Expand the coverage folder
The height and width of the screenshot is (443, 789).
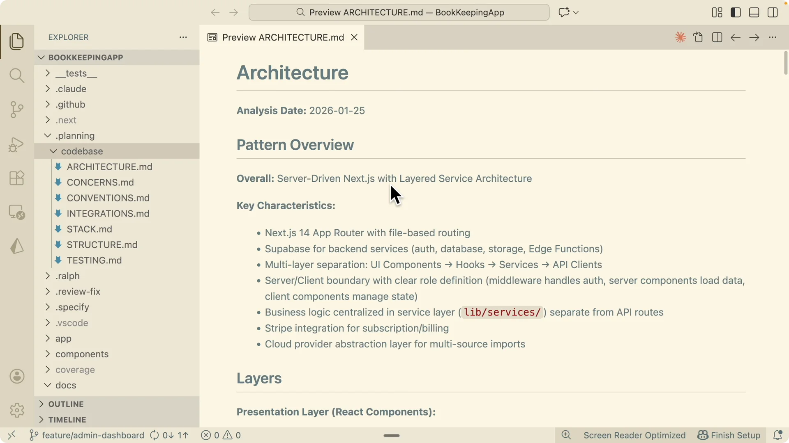tap(117, 370)
